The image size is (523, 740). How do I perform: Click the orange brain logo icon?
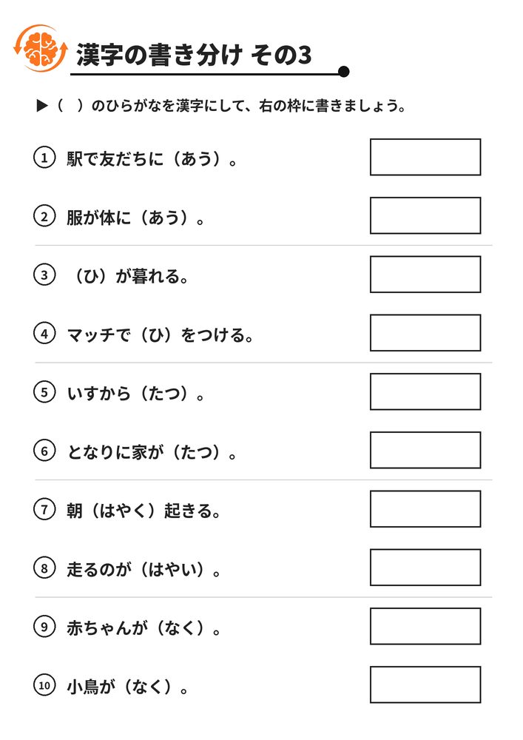(x=41, y=48)
